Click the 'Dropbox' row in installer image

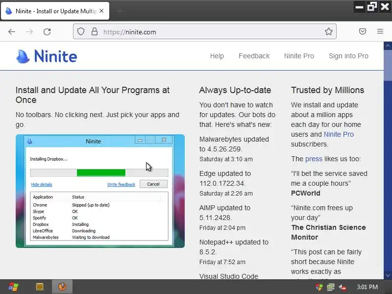click(99, 224)
